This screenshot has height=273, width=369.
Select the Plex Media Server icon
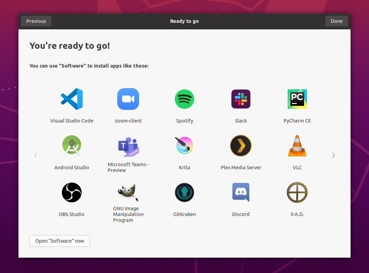pyautogui.click(x=241, y=146)
